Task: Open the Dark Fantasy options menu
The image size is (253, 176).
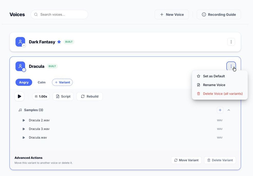Action: click(231, 42)
